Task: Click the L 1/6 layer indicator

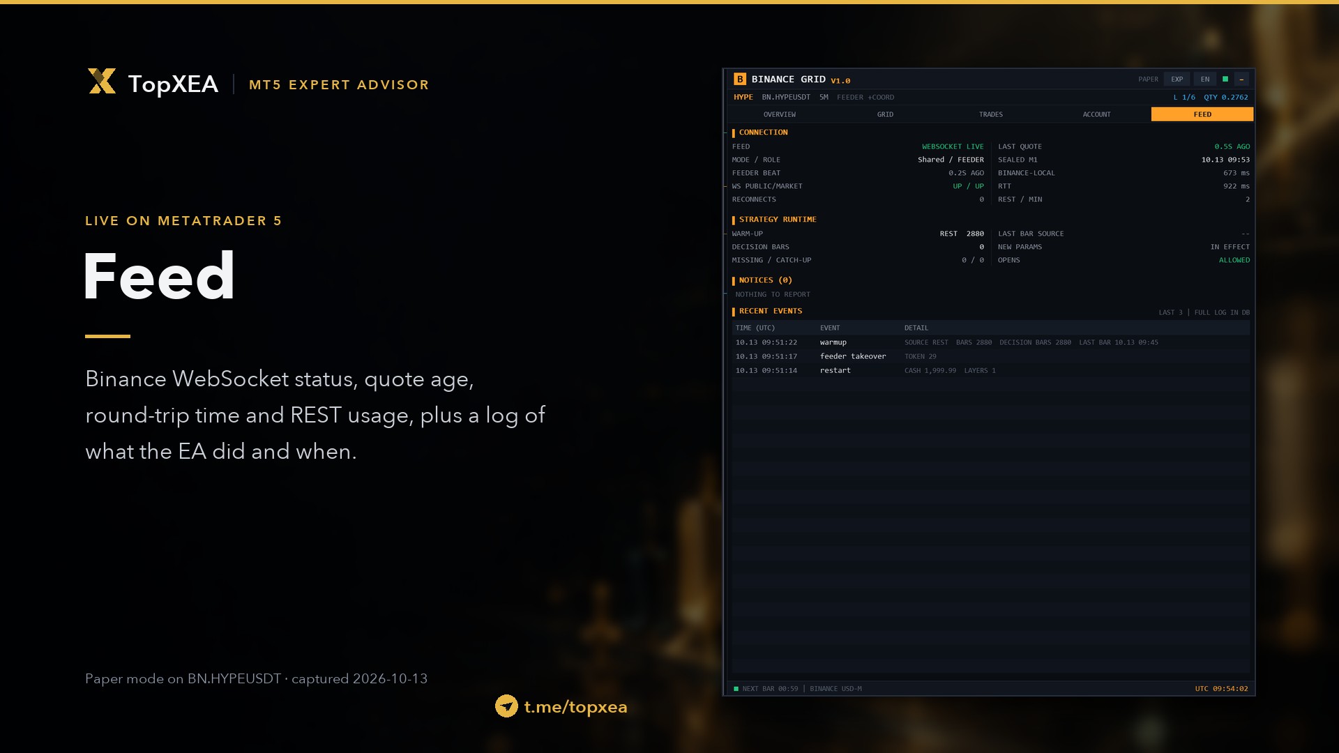Action: coord(1184,98)
